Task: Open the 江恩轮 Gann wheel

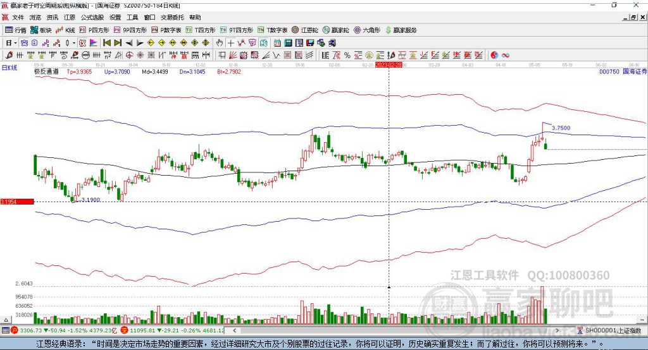Action: [x=305, y=30]
